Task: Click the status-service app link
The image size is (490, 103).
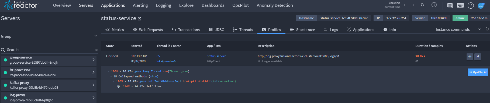Action: point(216,56)
